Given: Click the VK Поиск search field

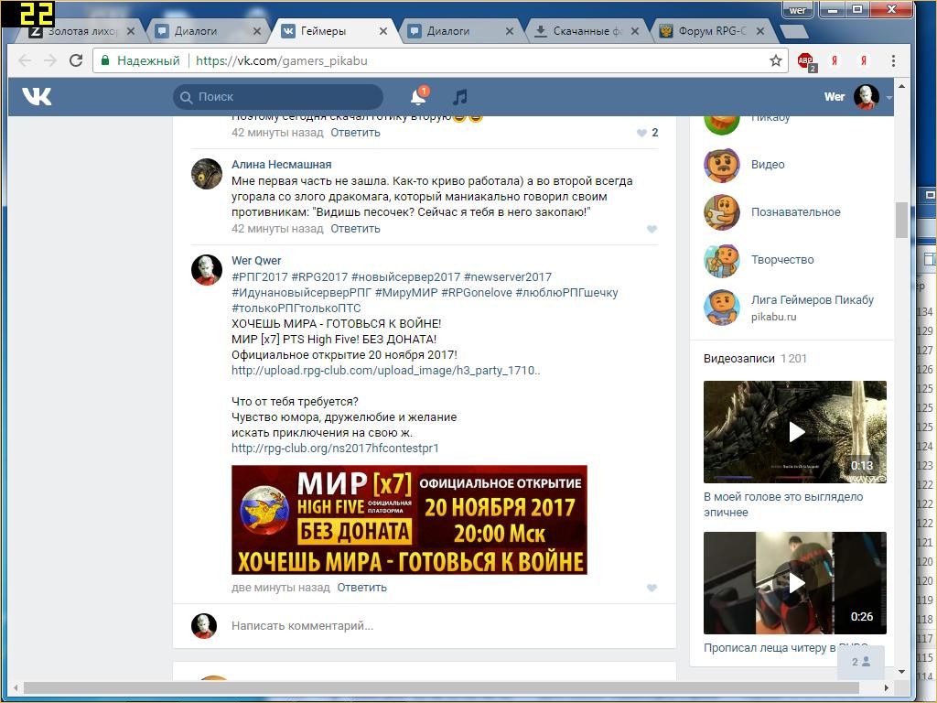Looking at the screenshot, I should tap(278, 97).
